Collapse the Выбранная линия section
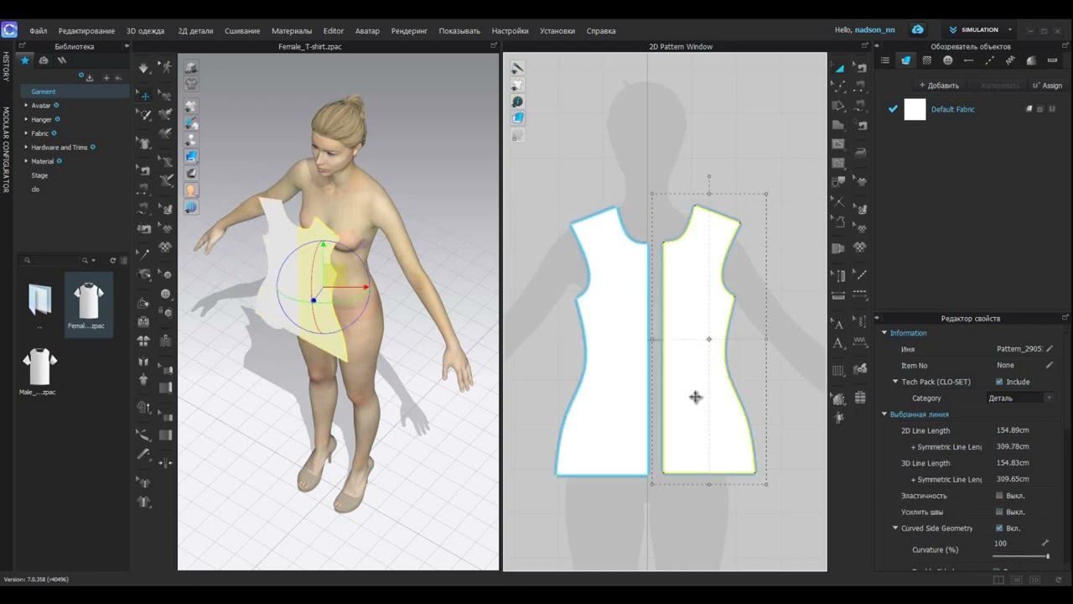The width and height of the screenshot is (1073, 604). [x=884, y=414]
